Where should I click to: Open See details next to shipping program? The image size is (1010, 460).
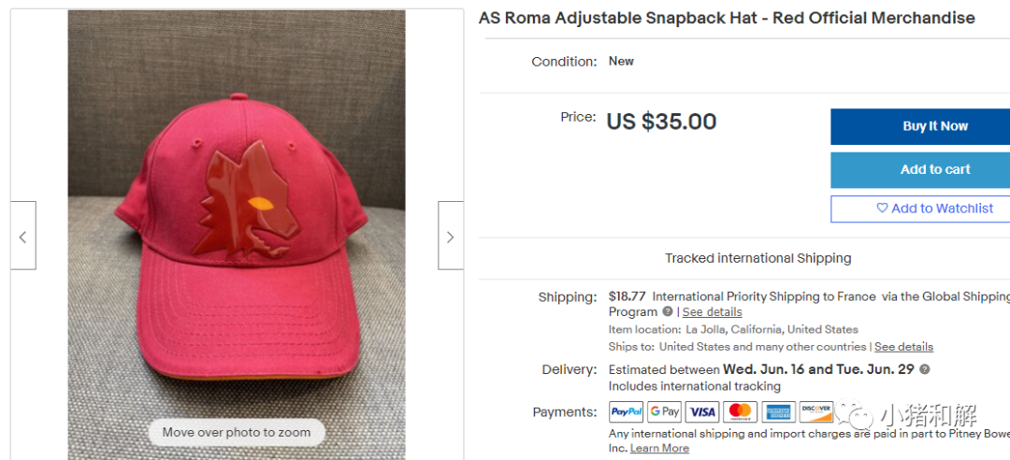tap(712, 312)
